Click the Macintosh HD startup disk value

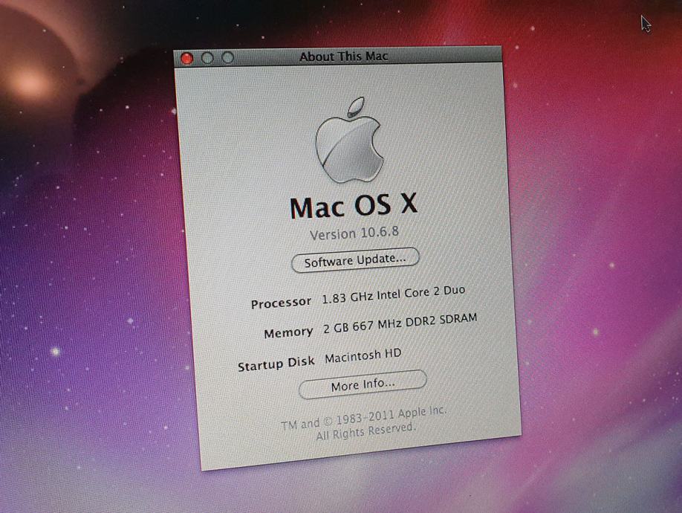pyautogui.click(x=363, y=356)
